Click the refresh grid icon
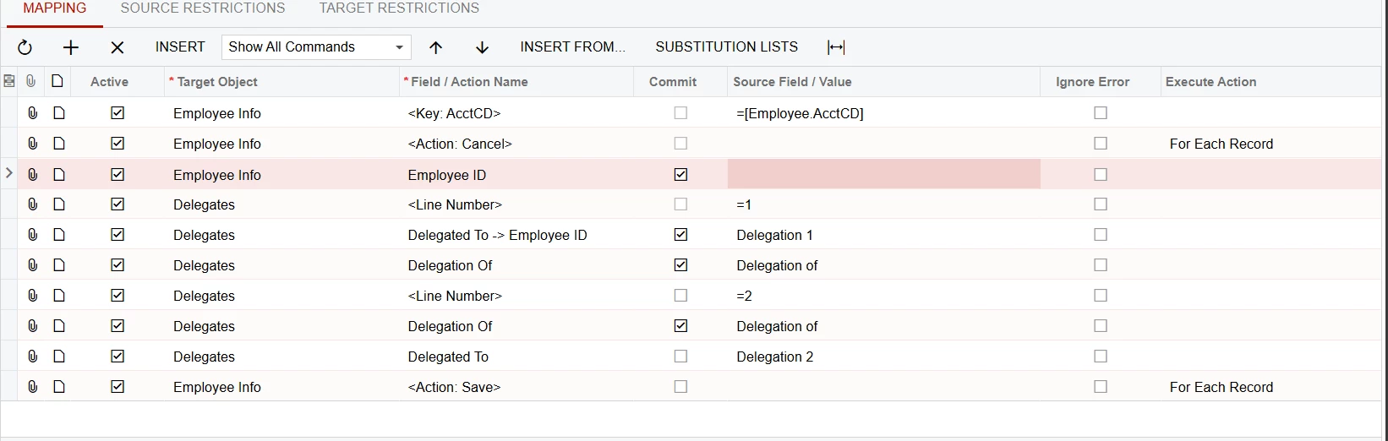 [x=25, y=47]
